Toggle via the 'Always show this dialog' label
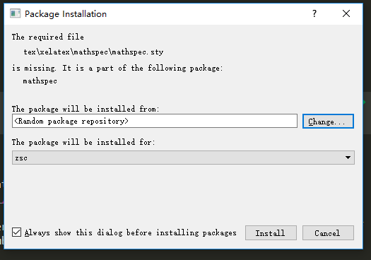Screen dimensions: 371x260 pos(130,232)
